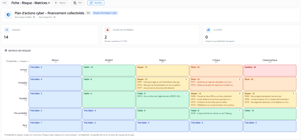Select the Élevé · 20 cell in the Certain row
Viewport: 301px width, 140px height.
tap(216, 71)
